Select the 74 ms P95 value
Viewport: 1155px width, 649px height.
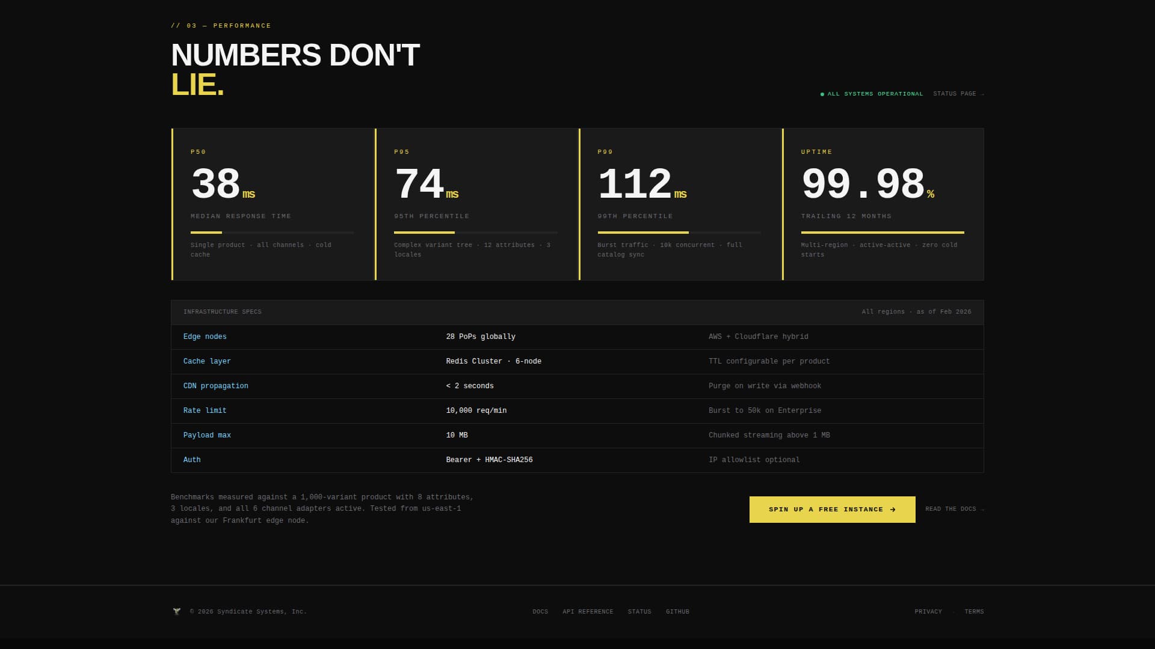pos(426,184)
